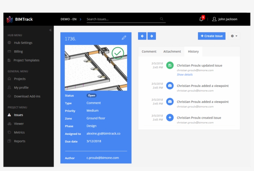Go to previous issue arrow
The image size is (254, 171).
(142, 36)
